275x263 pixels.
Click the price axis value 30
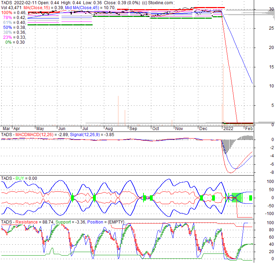tap(271, 9)
